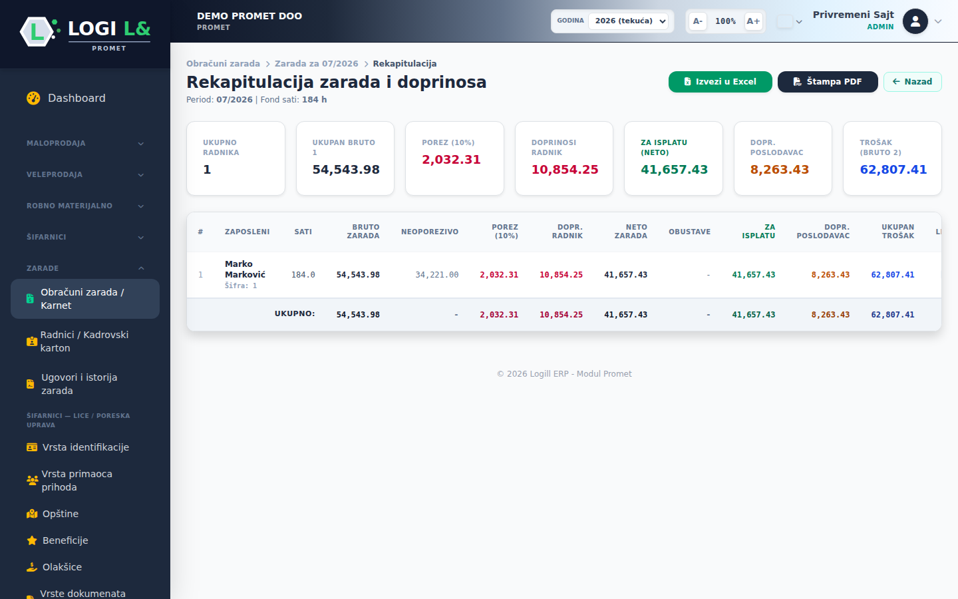Click the OBUSTAVE column header

[x=690, y=232]
